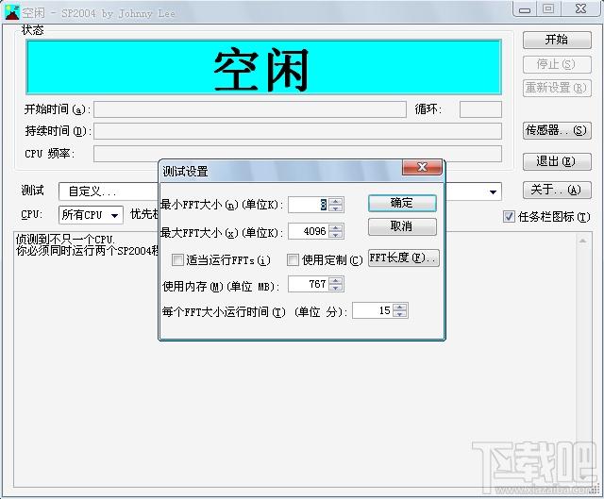The width and height of the screenshot is (604, 499).
Task: Increase FFT run time minutes up arrow
Action: 400,307
